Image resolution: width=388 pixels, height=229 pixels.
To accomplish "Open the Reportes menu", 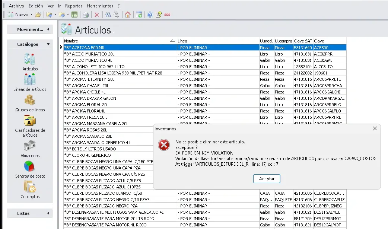I will 73,6.
